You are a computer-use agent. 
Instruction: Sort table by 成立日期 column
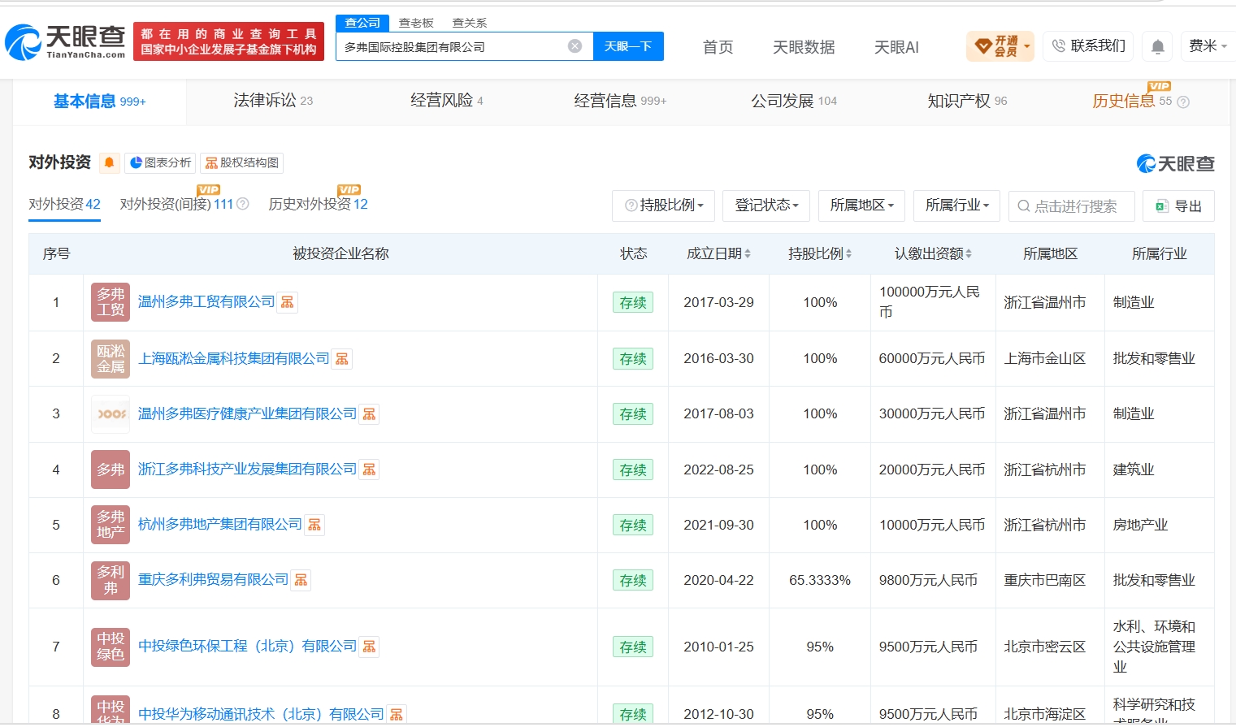tap(718, 253)
